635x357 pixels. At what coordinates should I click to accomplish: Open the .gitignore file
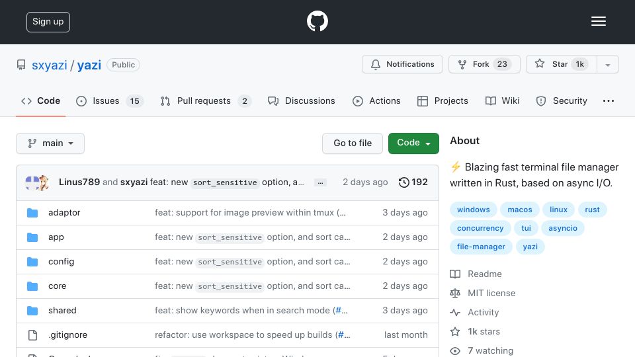pyautogui.click(x=67, y=335)
